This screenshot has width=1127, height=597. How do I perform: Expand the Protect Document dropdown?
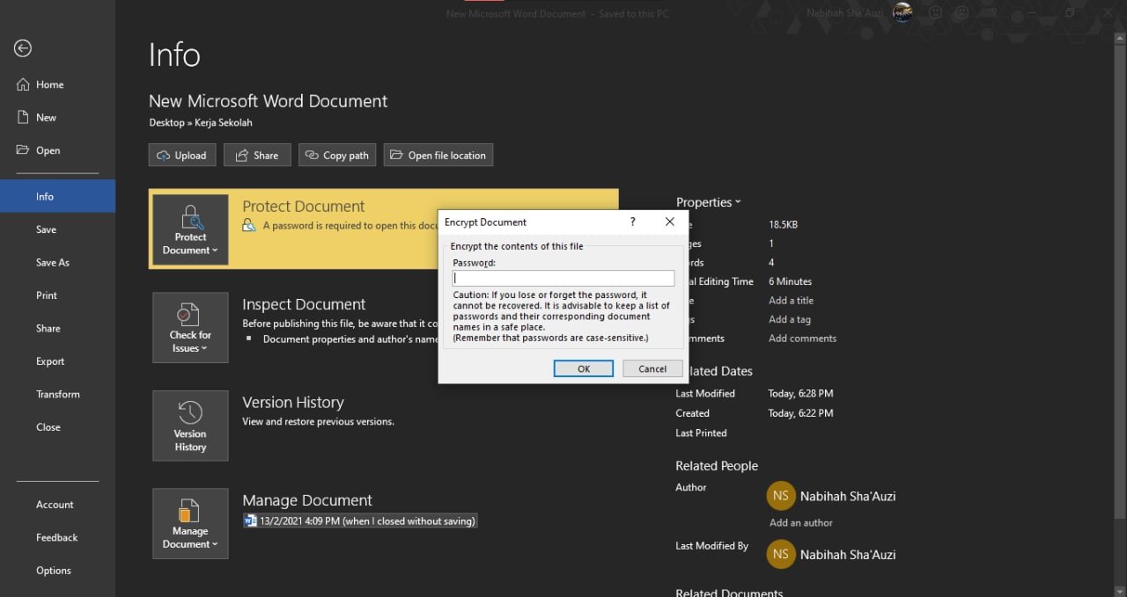click(x=190, y=229)
